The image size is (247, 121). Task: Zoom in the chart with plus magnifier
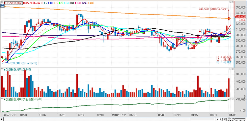click(225, 119)
